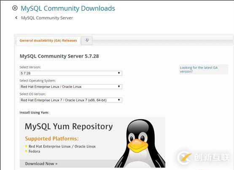Open the Select Version dropdown showing 5.7.28

pyautogui.click(x=71, y=73)
